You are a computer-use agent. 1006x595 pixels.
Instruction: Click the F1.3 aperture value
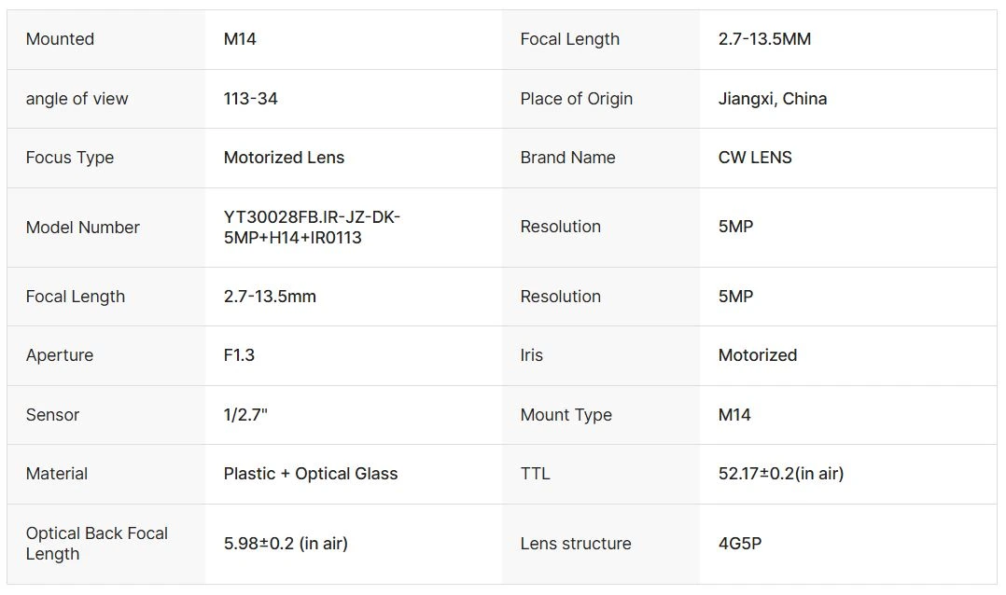[239, 355]
